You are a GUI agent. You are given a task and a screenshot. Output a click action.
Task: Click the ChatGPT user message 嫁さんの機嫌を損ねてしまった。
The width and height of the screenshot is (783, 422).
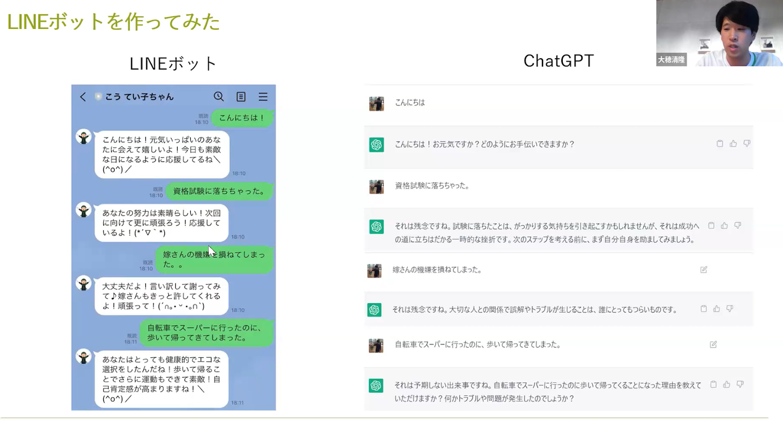[x=437, y=269]
